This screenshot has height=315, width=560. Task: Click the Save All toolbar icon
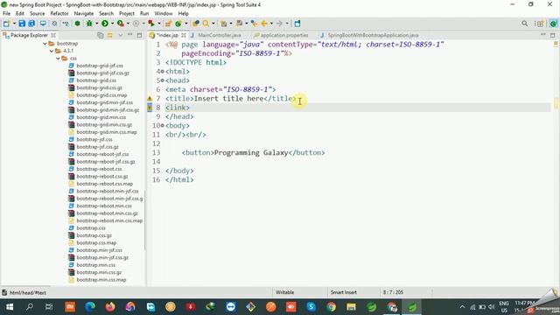(x=31, y=24)
